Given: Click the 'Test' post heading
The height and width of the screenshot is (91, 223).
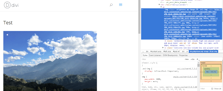Looking at the screenshot, I should (8, 23).
